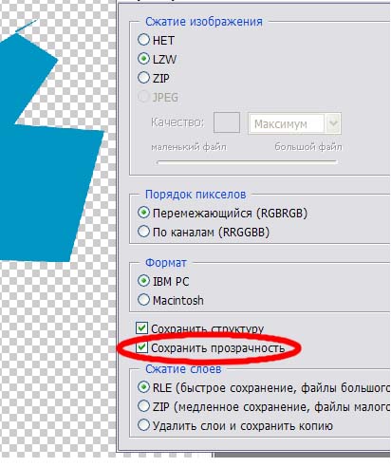Click the Качество value input field
Screen dimensions: 391x467
pyautogui.click(x=227, y=122)
